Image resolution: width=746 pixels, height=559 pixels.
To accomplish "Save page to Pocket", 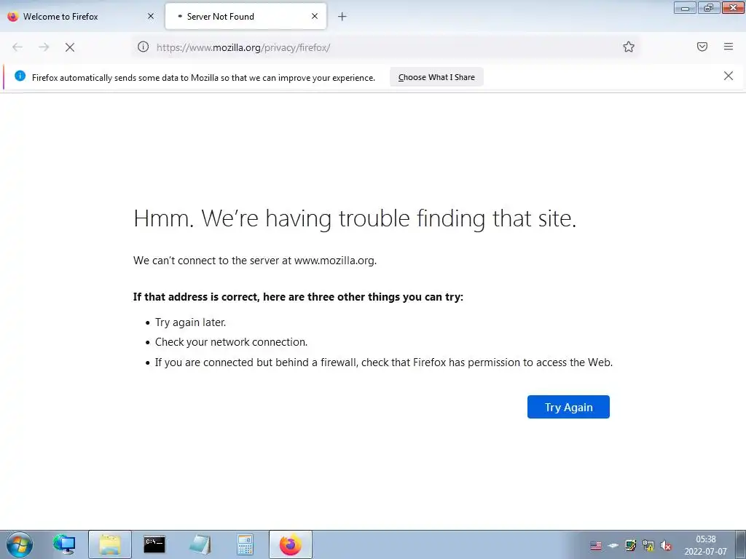I will tap(702, 47).
